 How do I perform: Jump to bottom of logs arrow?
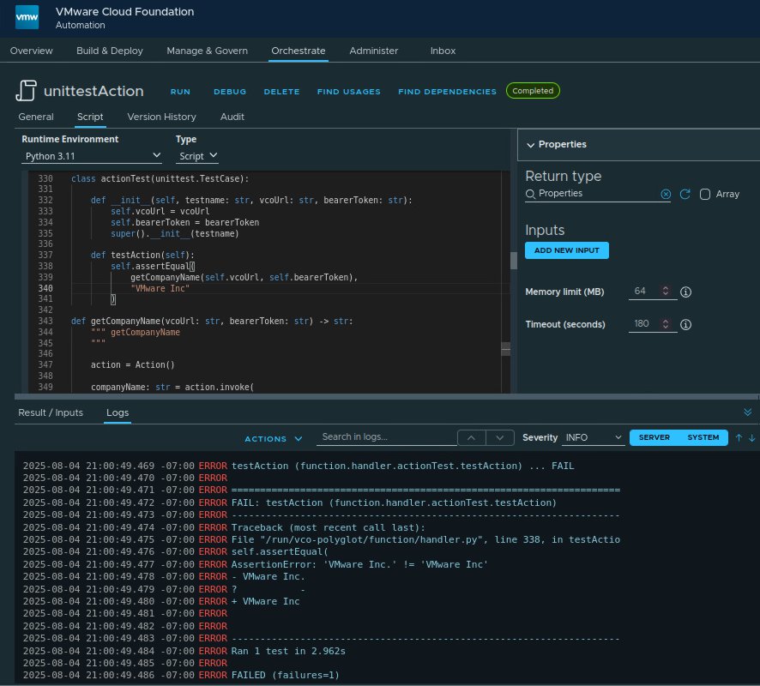click(751, 437)
